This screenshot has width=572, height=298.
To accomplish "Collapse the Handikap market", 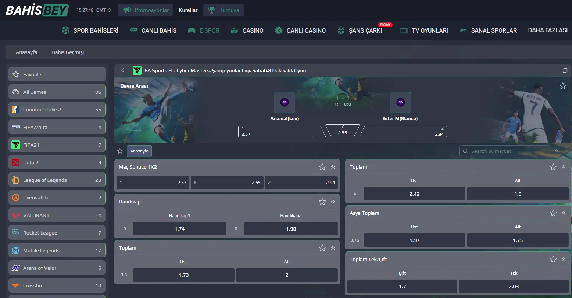I will pos(333,202).
